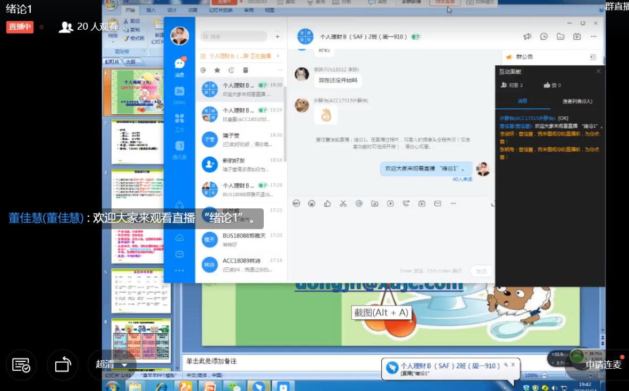Image resolution: width=629 pixels, height=391 pixels.
Task: Expand the 正在直播 live banner chevron
Action: pyautogui.click(x=278, y=56)
